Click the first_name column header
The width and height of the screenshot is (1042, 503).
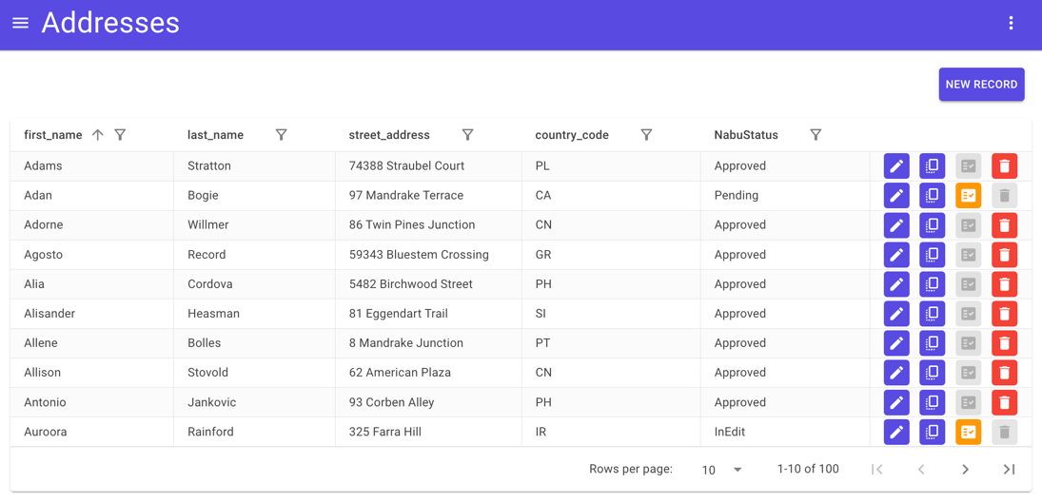tap(53, 135)
